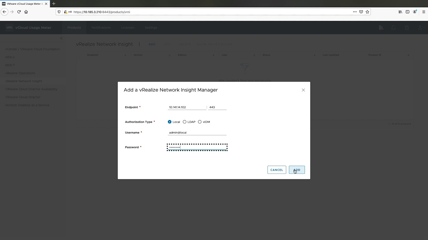Open the documentation library icon near the bell
Image resolution: width=428 pixels, height=240 pixels.
coord(381,28)
